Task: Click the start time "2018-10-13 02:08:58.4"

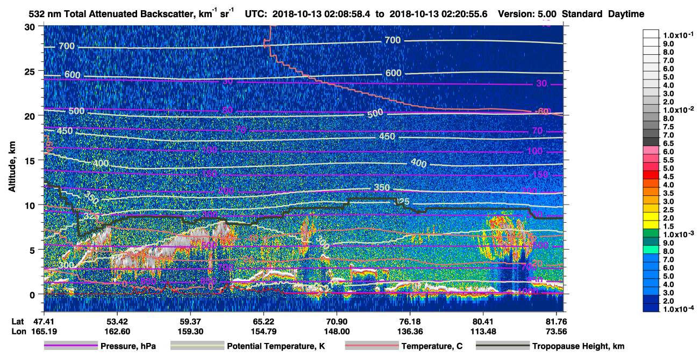Action: point(321,14)
